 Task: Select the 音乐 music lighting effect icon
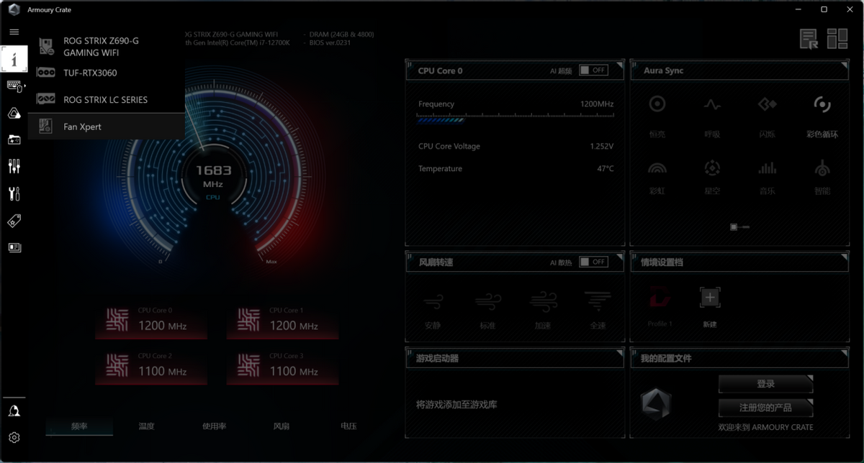[768, 168]
